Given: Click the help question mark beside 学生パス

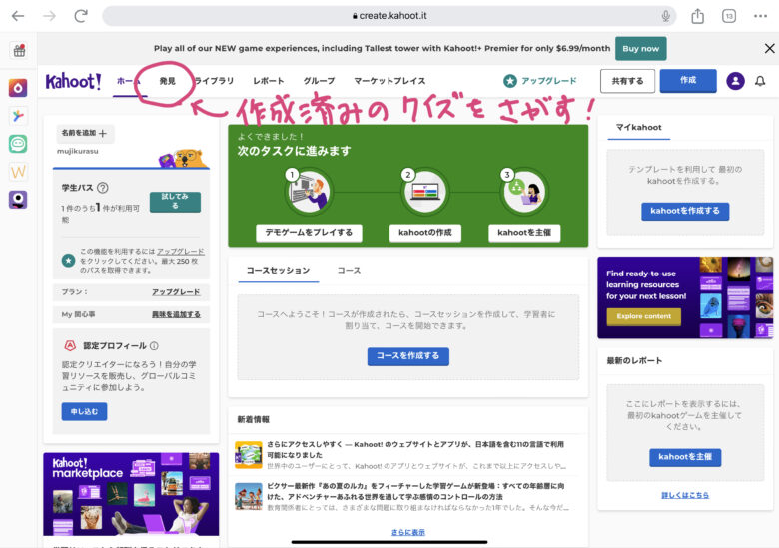Looking at the screenshot, I should click(102, 188).
